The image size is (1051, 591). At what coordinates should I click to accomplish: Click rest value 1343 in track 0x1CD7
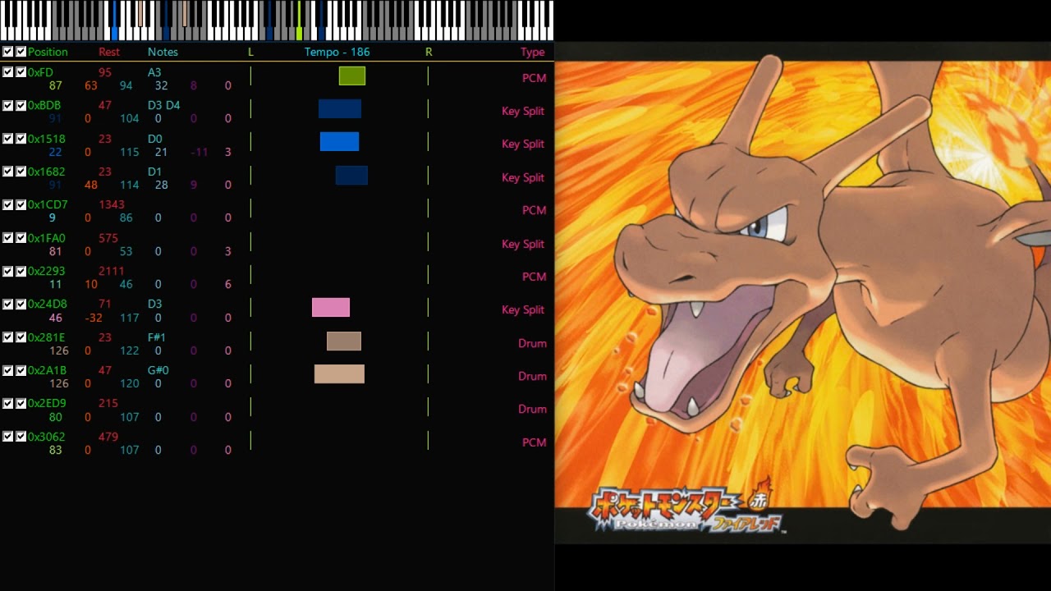point(112,204)
